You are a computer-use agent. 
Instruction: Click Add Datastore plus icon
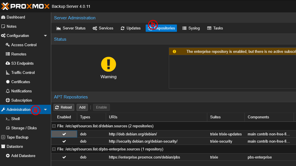tap(8, 156)
